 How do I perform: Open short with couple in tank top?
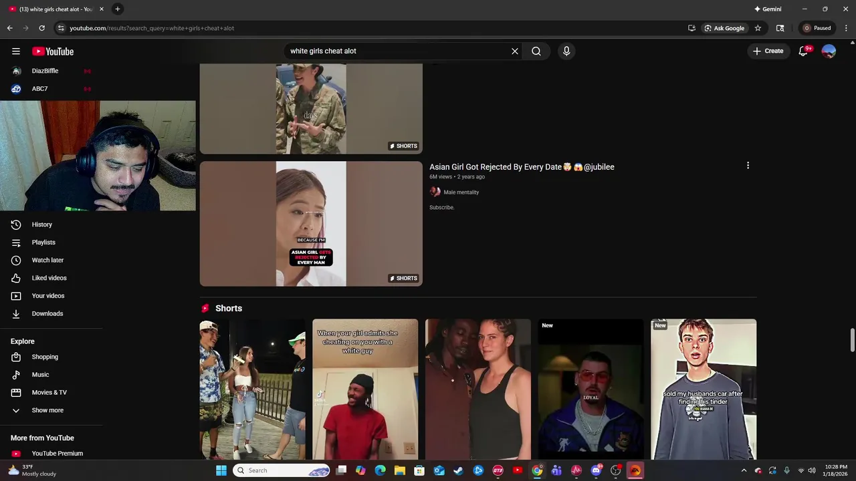click(x=478, y=389)
